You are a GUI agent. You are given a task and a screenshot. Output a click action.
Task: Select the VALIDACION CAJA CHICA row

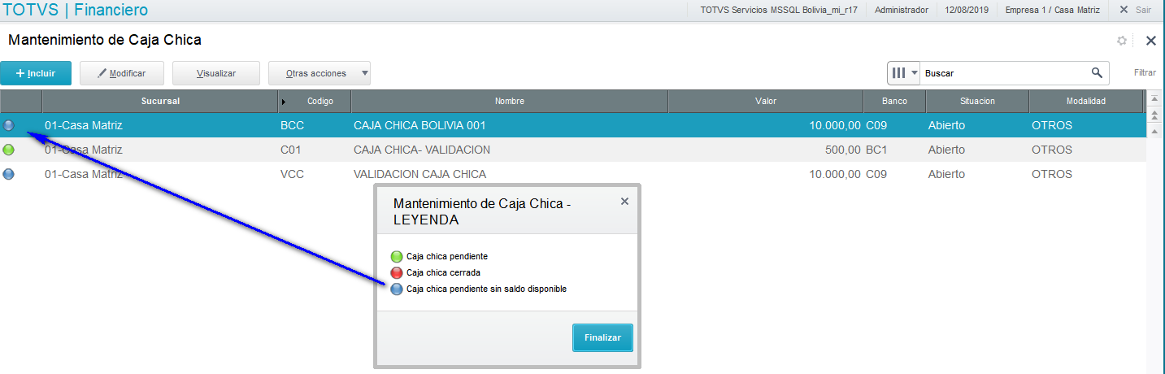tap(573, 174)
